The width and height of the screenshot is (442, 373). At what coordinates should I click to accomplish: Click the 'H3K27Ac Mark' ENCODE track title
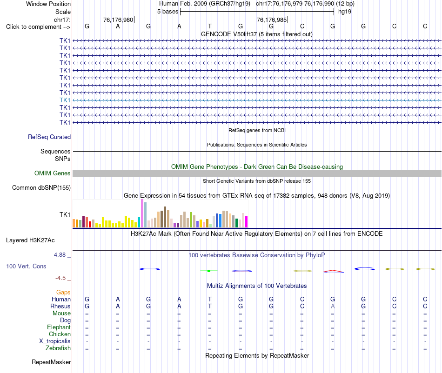coord(257,234)
